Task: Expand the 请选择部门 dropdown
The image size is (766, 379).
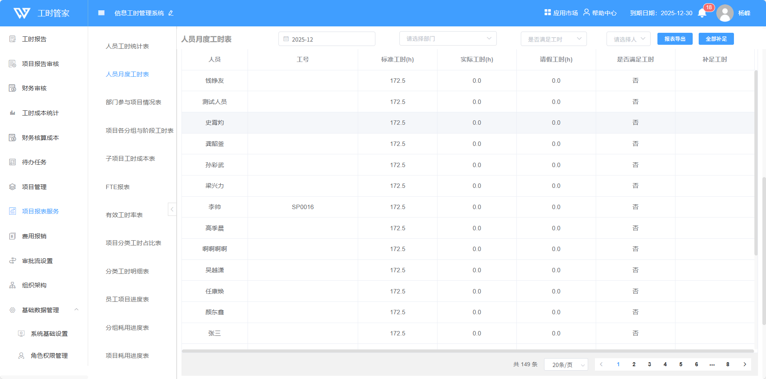Action: point(448,39)
